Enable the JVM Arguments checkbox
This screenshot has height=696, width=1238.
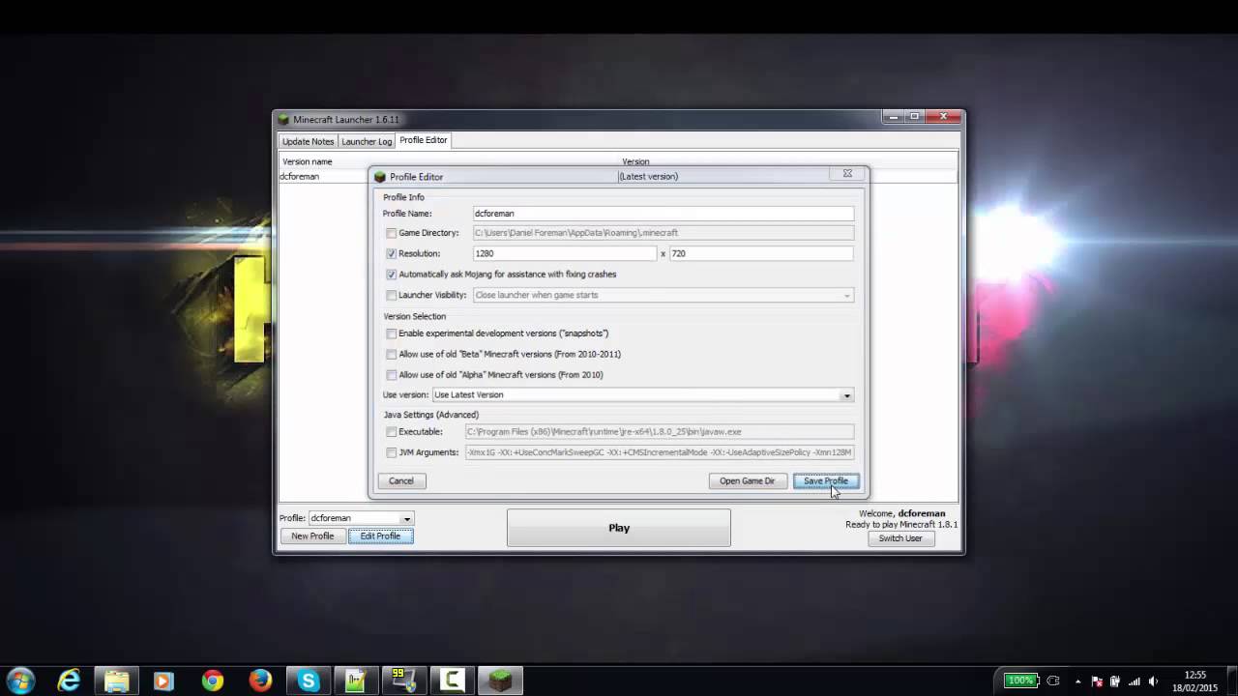[391, 452]
